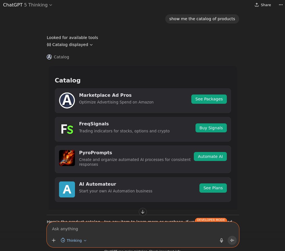The height and width of the screenshot is (251, 285).
Task: Open the ChatGPT 5 Thinking model selector
Action: coord(28,5)
